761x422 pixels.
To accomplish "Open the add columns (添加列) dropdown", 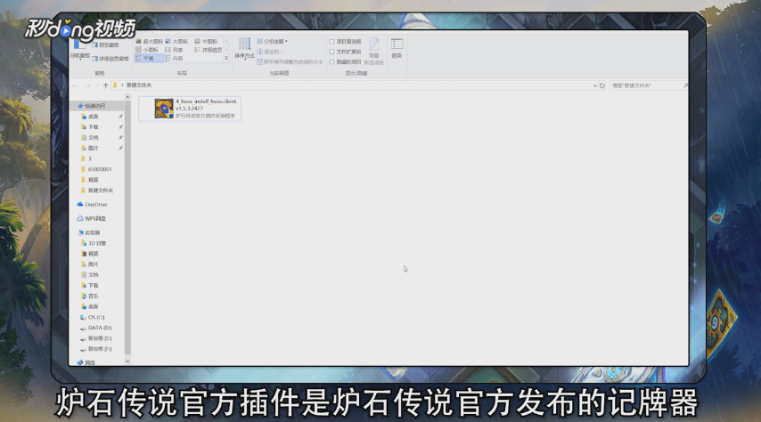I will [270, 52].
